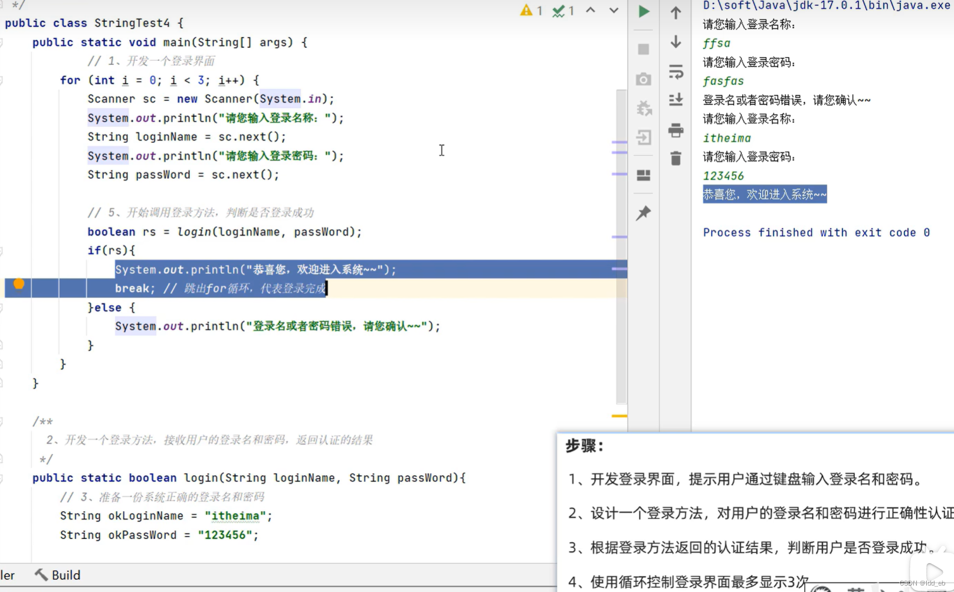
Task: Click highlighted console text 恭喜您，欢迎进入系统~~
Action: (x=765, y=194)
